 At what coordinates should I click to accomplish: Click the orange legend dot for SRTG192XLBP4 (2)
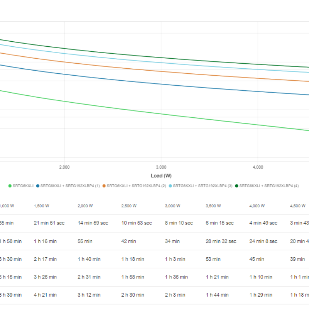pyautogui.click(x=104, y=186)
